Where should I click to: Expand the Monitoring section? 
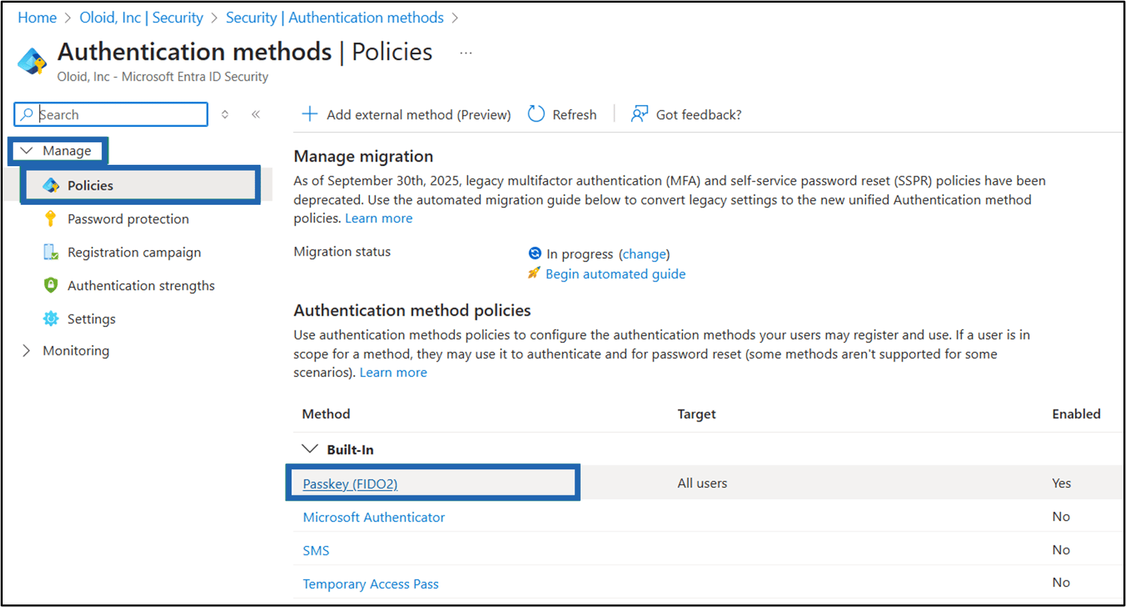tap(27, 350)
